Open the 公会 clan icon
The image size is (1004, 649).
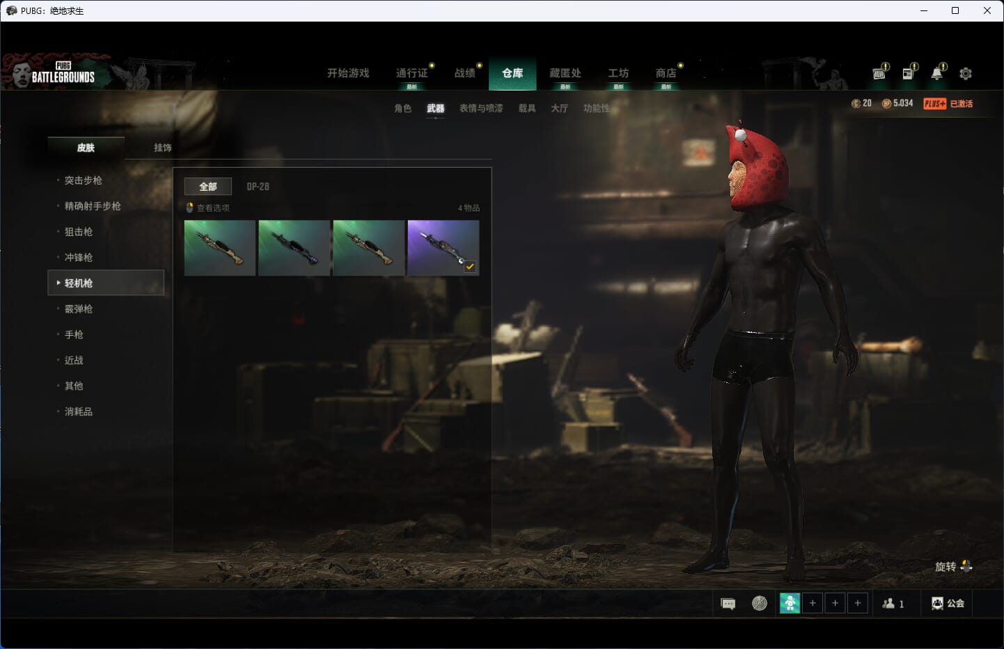pyautogui.click(x=937, y=603)
